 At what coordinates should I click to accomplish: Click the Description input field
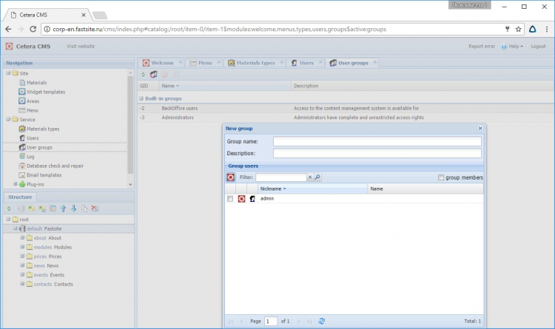[x=377, y=153]
